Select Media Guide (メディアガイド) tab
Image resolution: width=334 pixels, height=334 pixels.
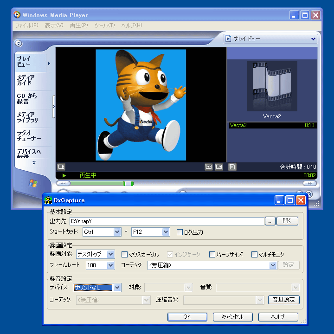(x=31, y=80)
